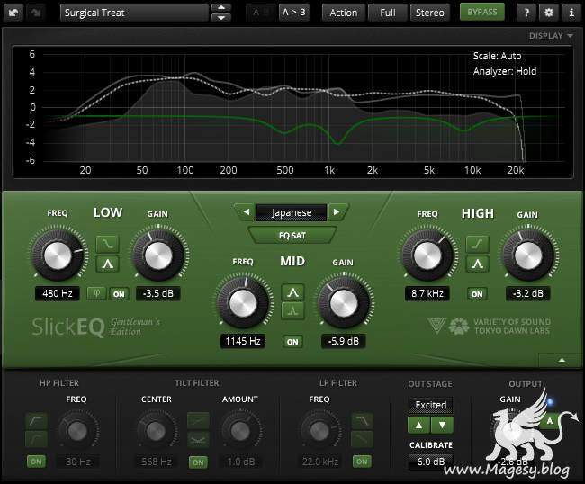
Task: Click the -3.2 dB value field
Action: point(528,293)
